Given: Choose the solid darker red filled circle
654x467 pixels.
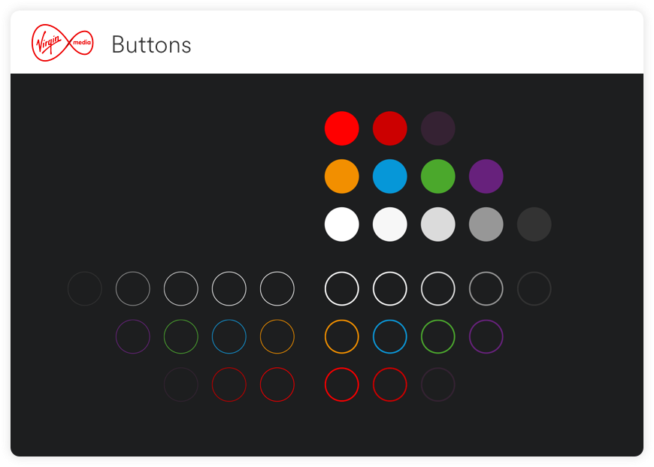Looking at the screenshot, I should click(390, 128).
